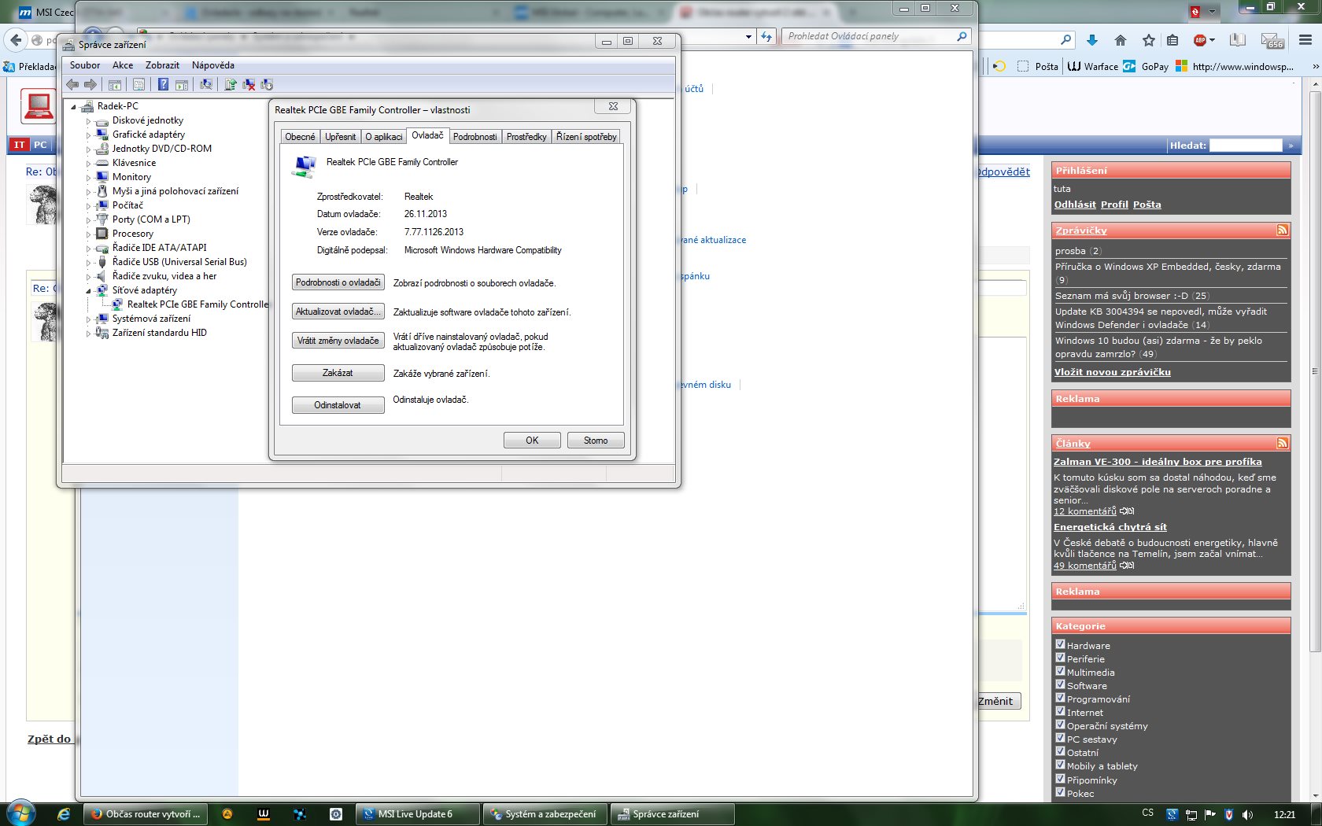This screenshot has width=1322, height=826.
Task: Click the Hledat search field on the website
Action: click(x=1246, y=146)
